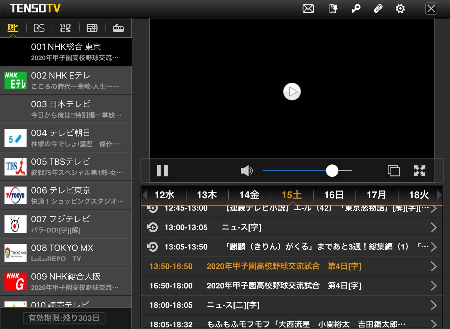Select channel 007 フジテレビ text

pos(61,219)
